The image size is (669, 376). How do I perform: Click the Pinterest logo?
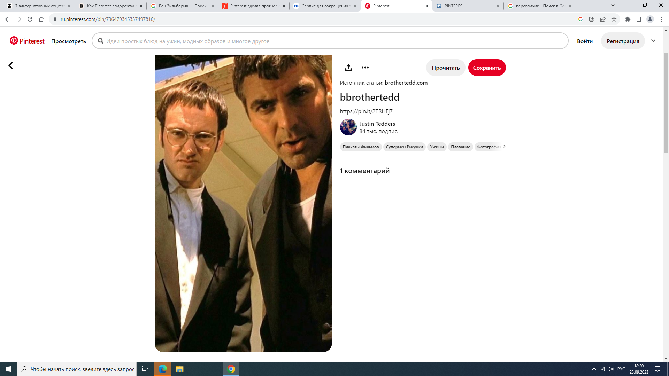(27, 41)
